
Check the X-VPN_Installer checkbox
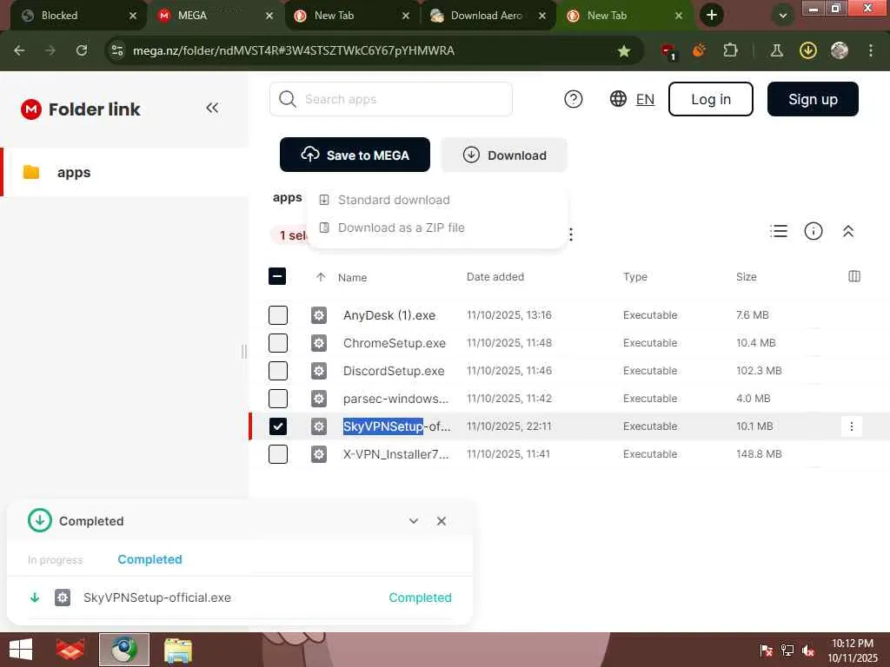(277, 454)
